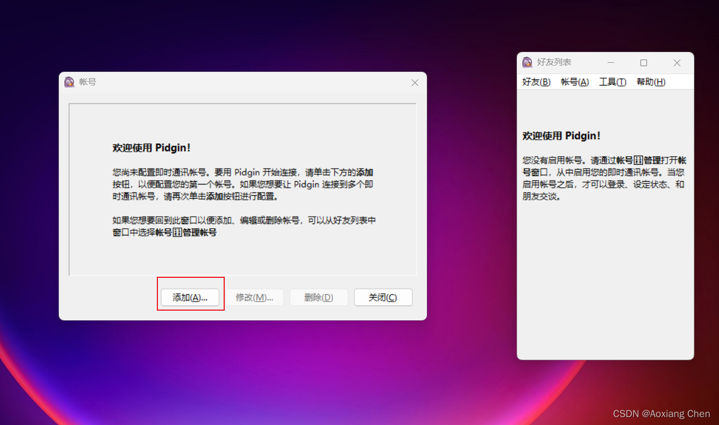Click the disabled 修改(M)... button

coord(255,297)
